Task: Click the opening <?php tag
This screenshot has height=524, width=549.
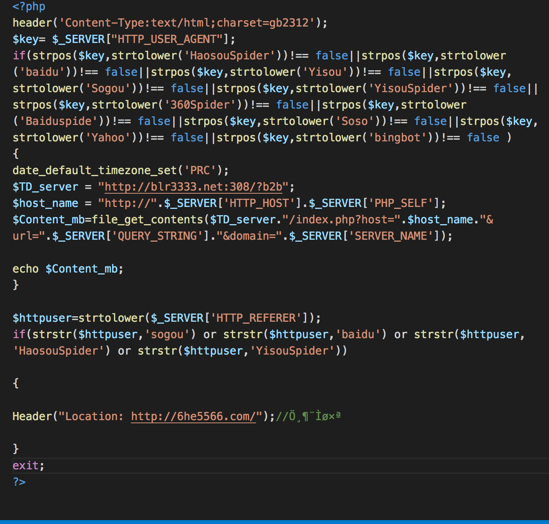Action: click(x=29, y=6)
